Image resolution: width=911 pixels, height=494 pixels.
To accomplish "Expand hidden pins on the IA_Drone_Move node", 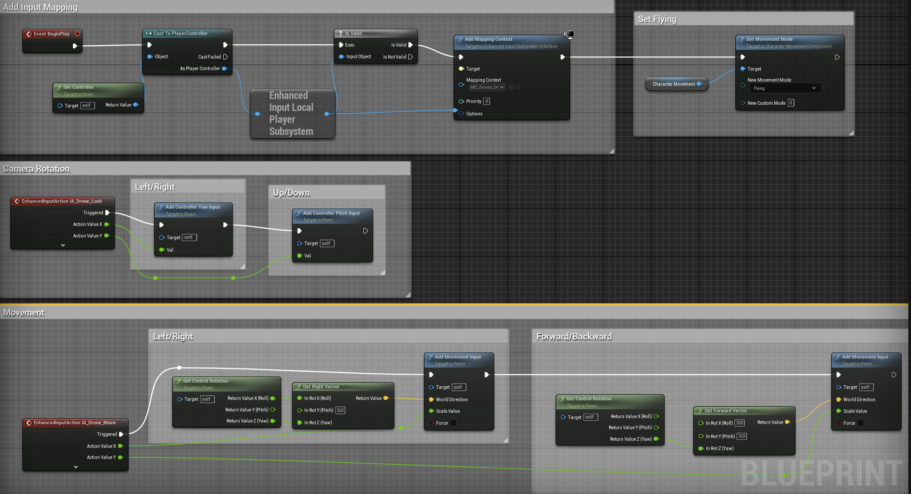I will pos(76,467).
